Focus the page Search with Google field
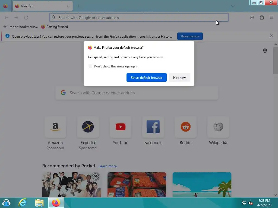278x208 pixels. pos(137,93)
